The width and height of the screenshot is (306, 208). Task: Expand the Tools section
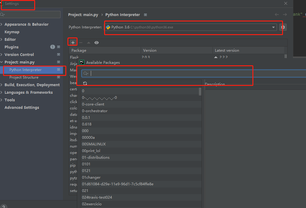2,100
